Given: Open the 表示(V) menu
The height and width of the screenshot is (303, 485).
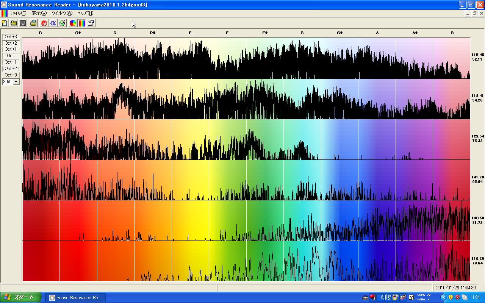Looking at the screenshot, I should click(x=39, y=13).
